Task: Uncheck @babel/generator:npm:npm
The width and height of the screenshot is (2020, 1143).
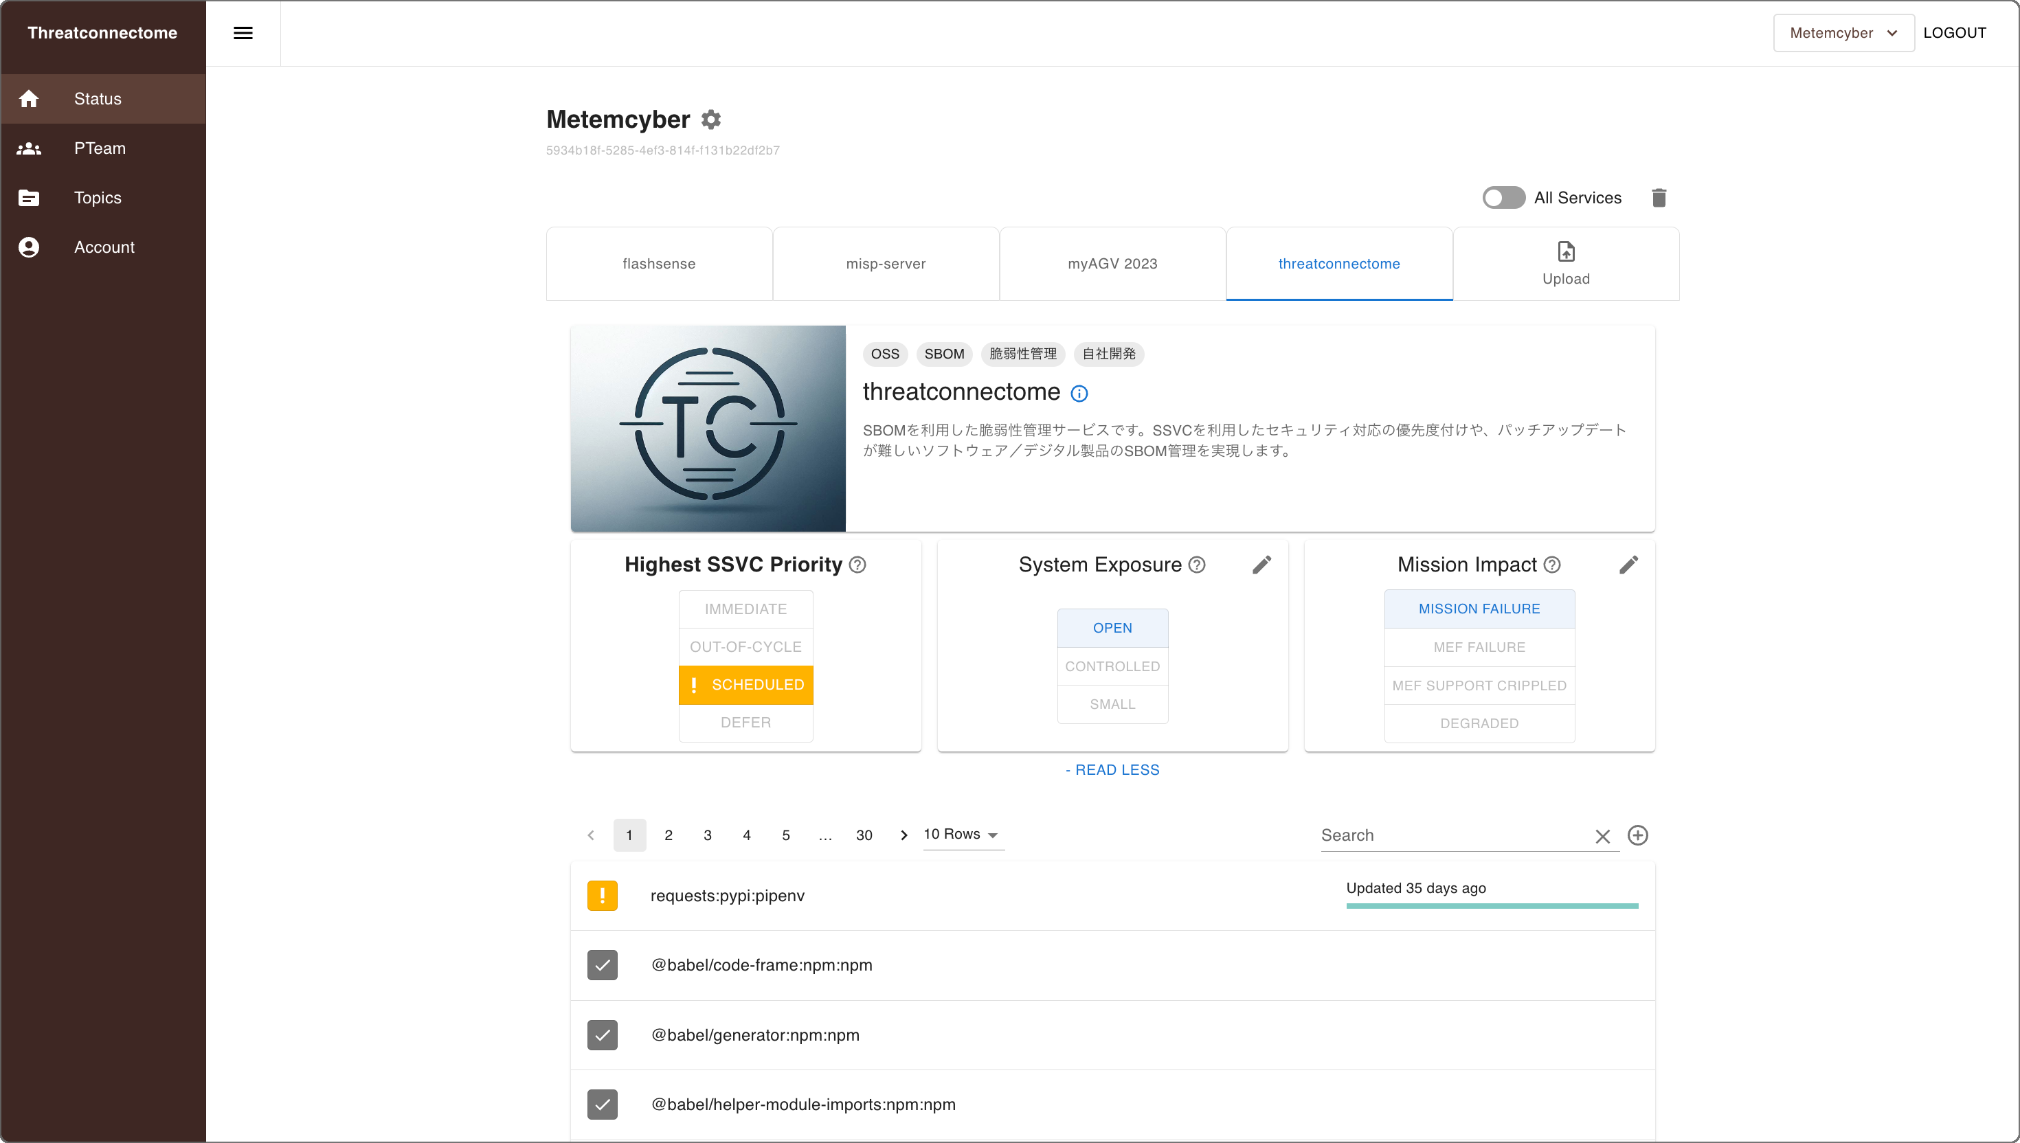Action: coord(602,1034)
